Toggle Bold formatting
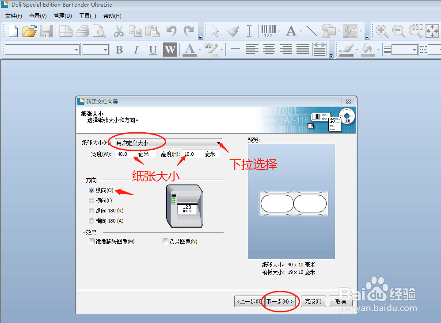 point(119,50)
